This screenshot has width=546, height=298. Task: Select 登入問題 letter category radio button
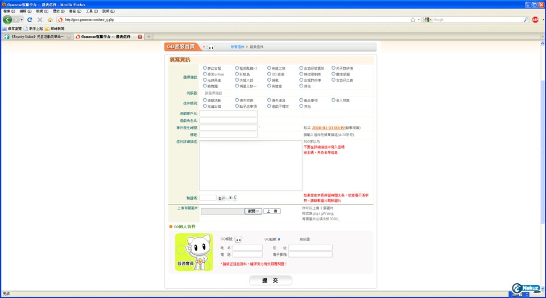click(x=333, y=100)
